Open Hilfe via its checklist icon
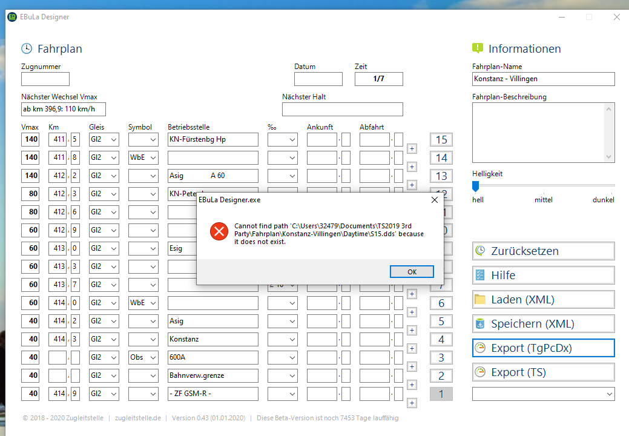Image resolution: width=629 pixels, height=436 pixels. pyautogui.click(x=481, y=275)
